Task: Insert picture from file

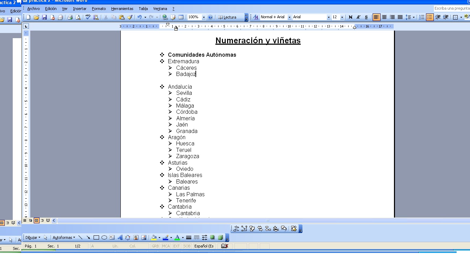Action: (x=144, y=237)
